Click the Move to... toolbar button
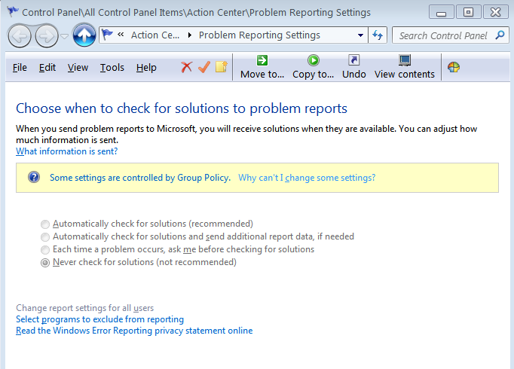This screenshot has height=369, width=514. [x=262, y=67]
